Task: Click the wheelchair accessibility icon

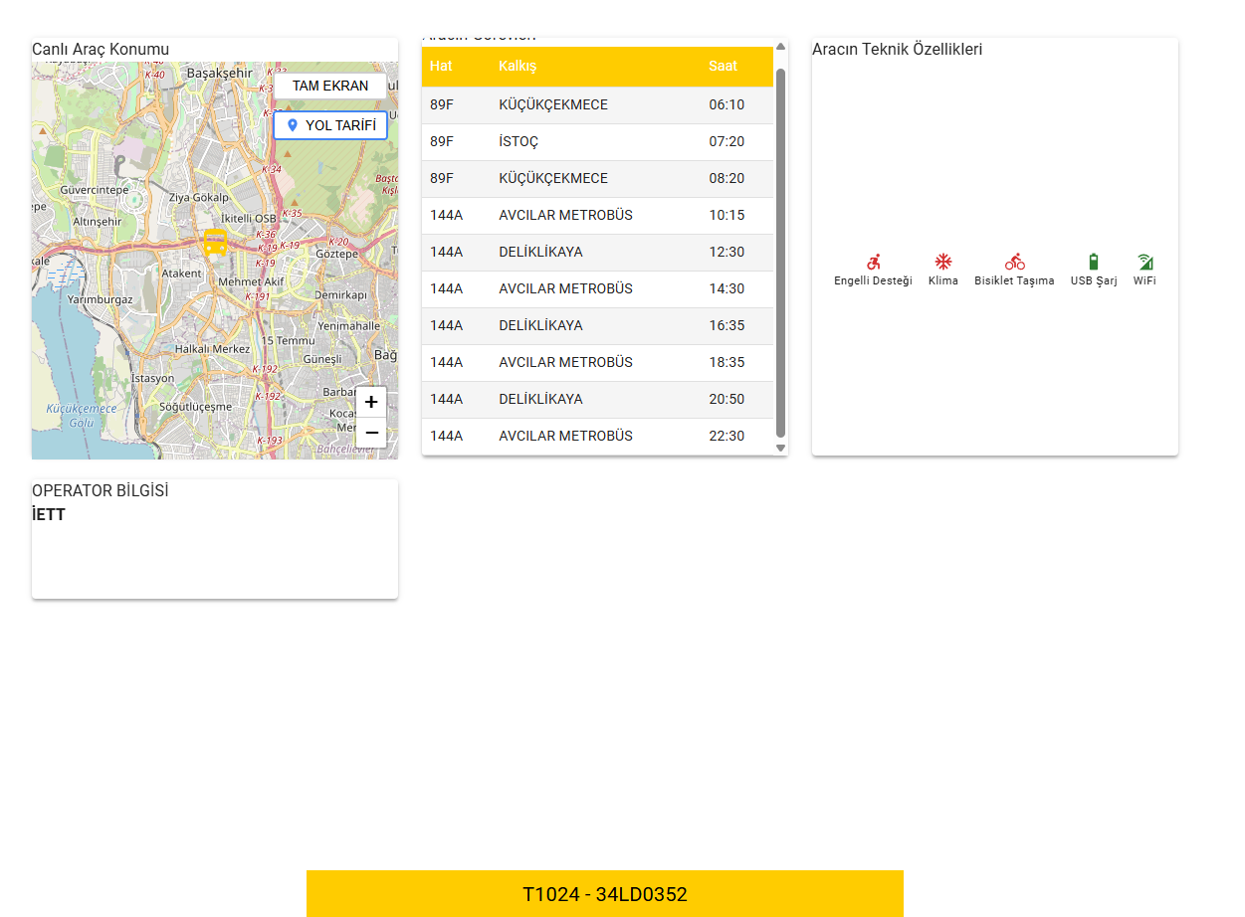Action: click(x=873, y=263)
